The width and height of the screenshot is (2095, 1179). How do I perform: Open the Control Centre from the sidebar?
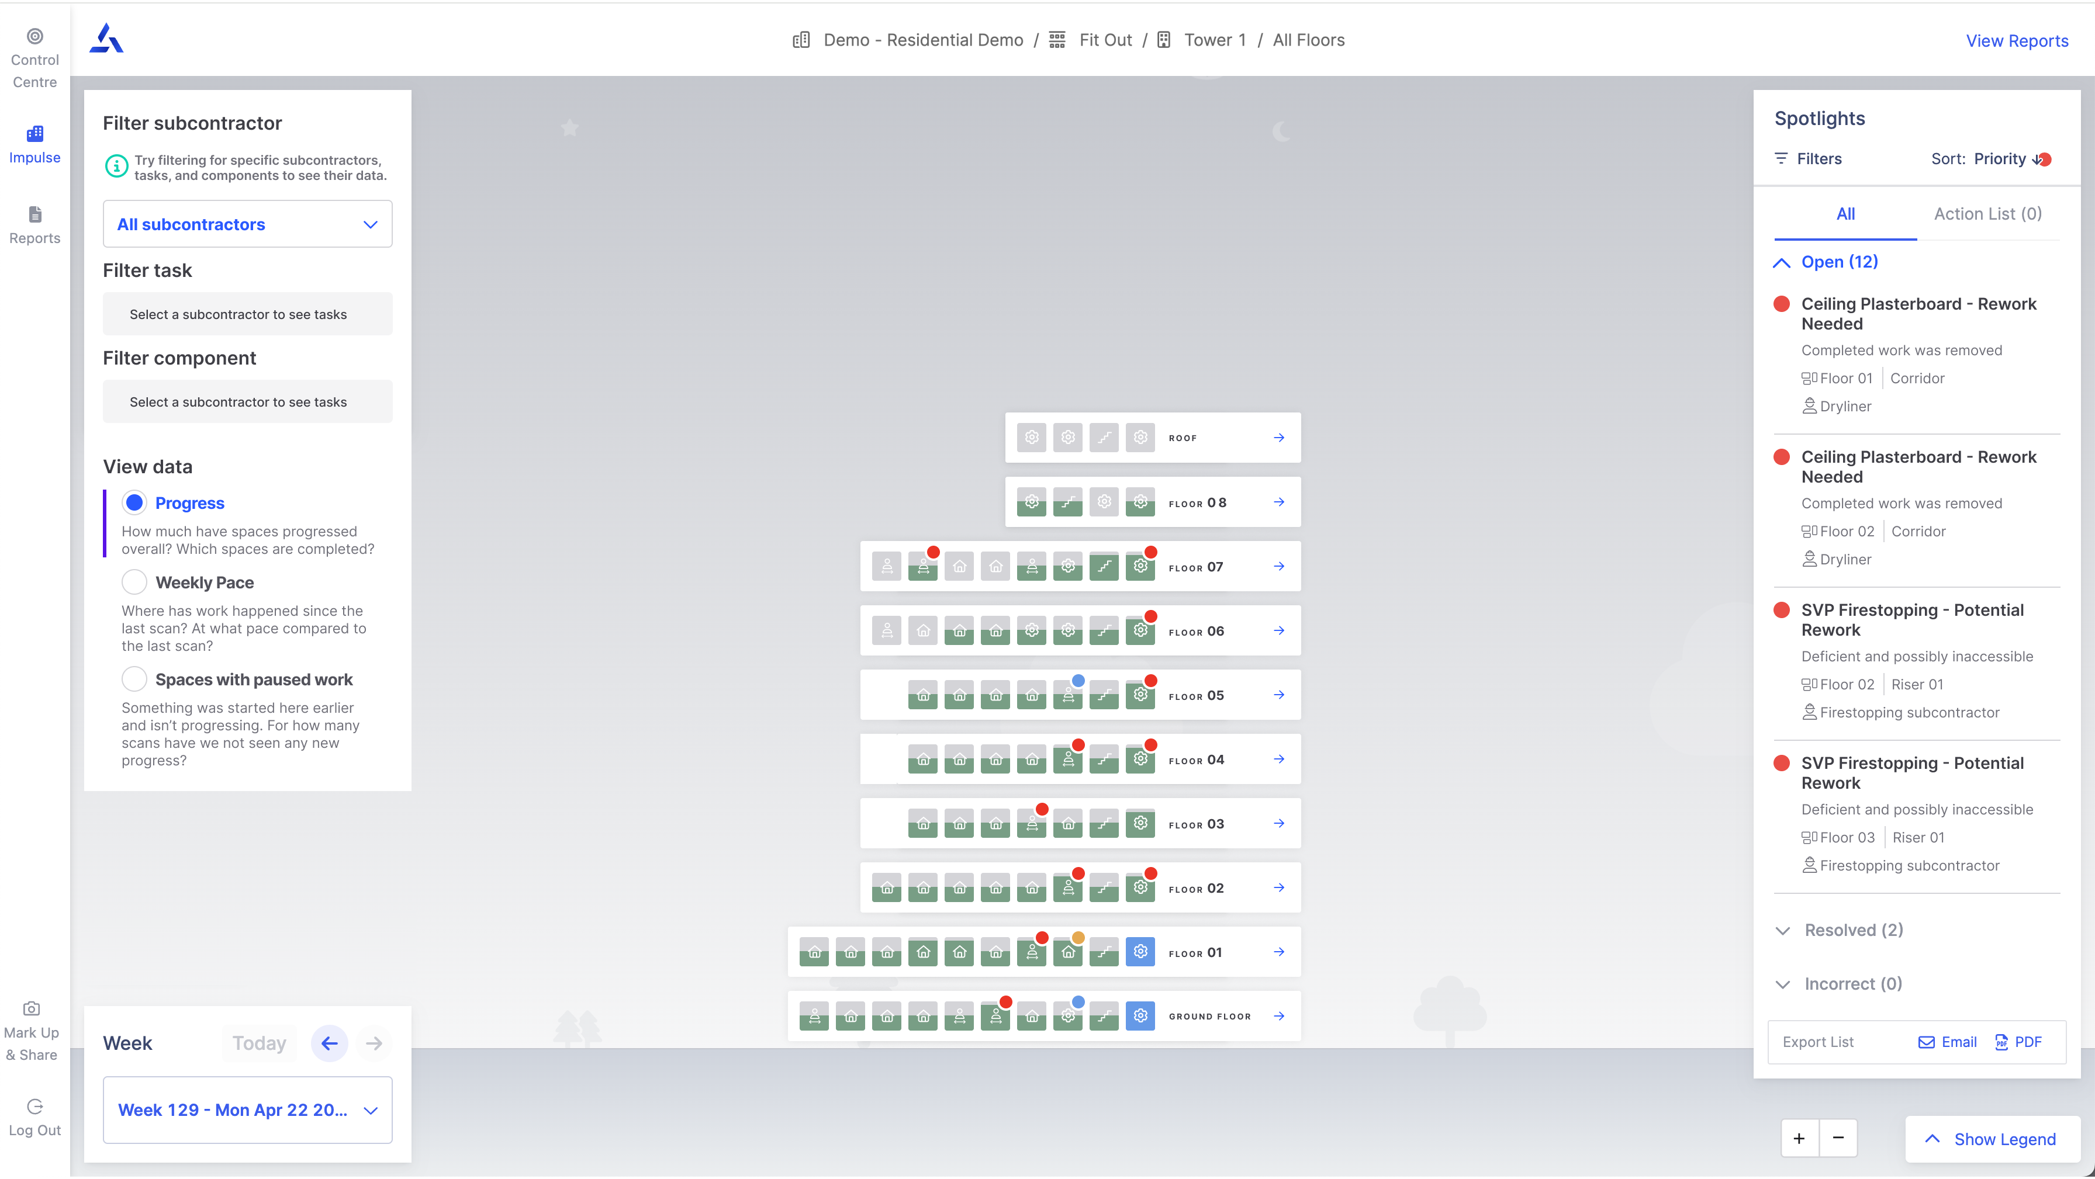click(x=34, y=57)
